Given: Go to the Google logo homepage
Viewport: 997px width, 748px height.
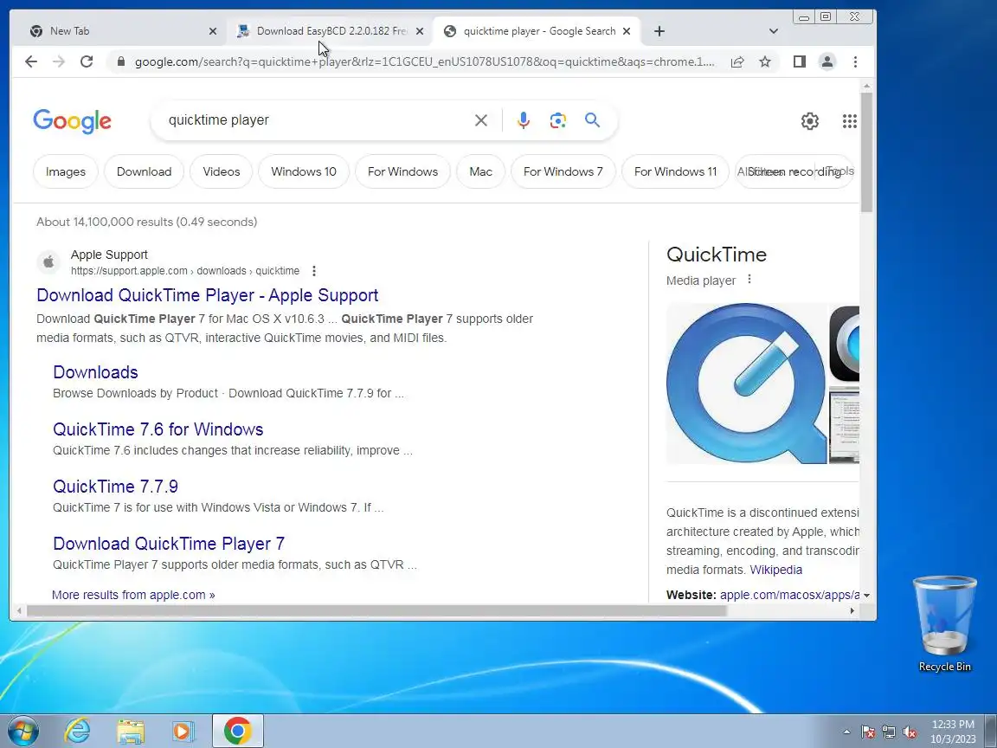Looking at the screenshot, I should [73, 121].
